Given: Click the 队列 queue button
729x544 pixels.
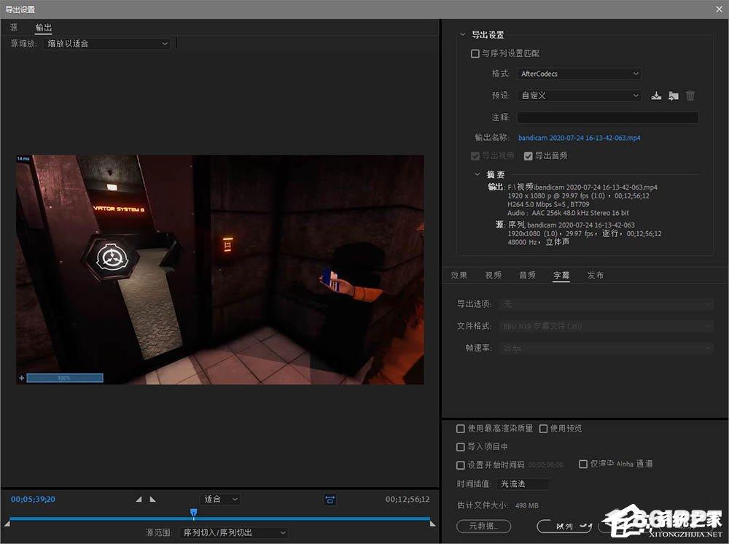Looking at the screenshot, I should click(564, 526).
